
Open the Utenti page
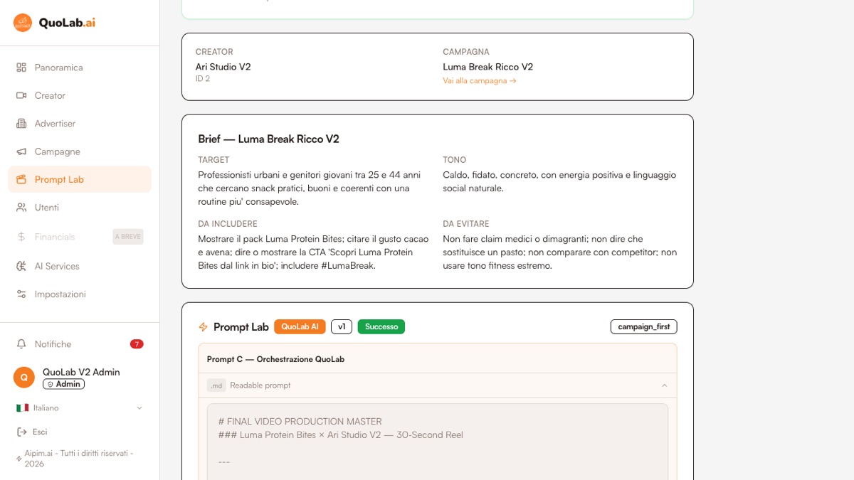[80, 208]
